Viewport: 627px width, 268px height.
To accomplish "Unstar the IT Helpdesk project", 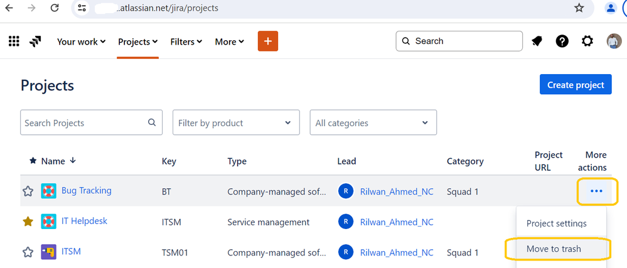I will coord(28,222).
